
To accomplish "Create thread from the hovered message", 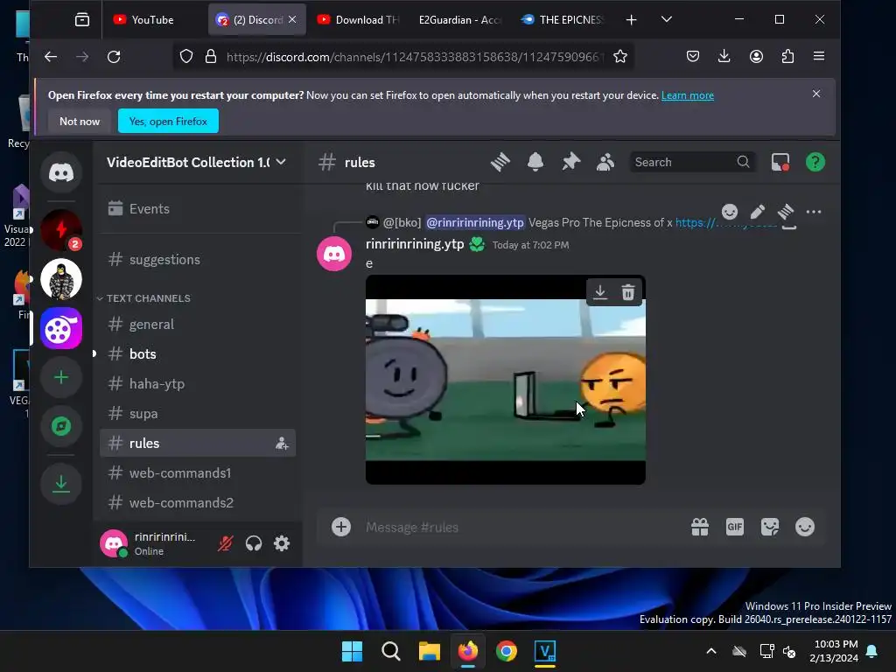I will click(786, 212).
